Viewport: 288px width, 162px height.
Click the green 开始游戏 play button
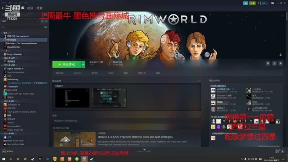coord(67,64)
